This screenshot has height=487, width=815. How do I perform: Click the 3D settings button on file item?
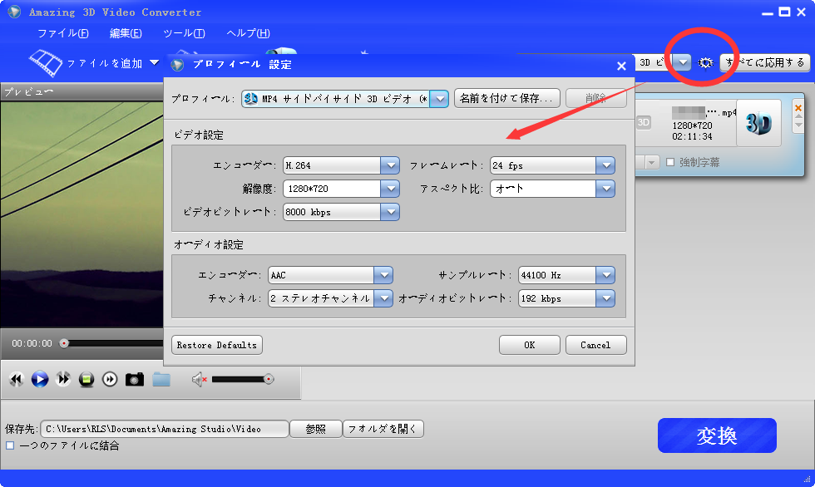click(758, 124)
